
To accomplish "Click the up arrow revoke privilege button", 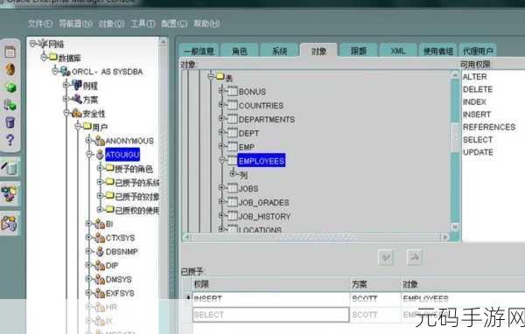I will coord(415,257).
